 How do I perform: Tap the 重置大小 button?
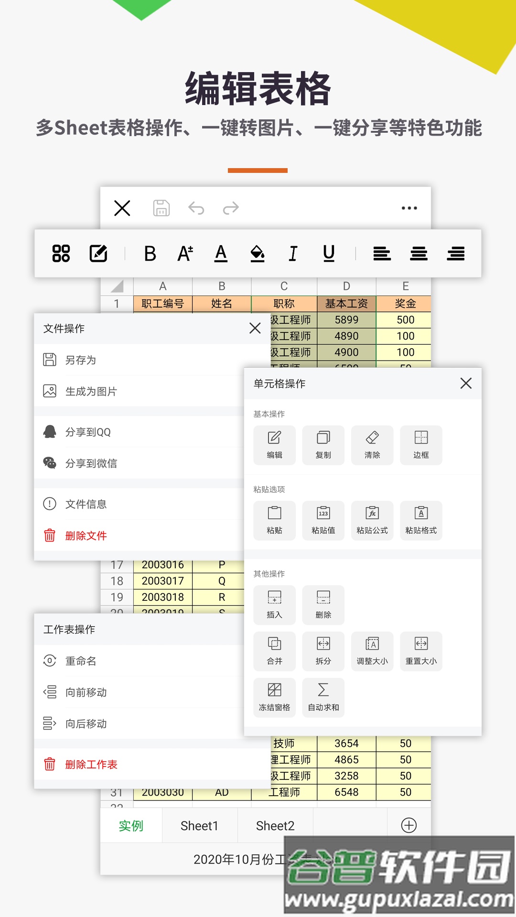coord(421,651)
